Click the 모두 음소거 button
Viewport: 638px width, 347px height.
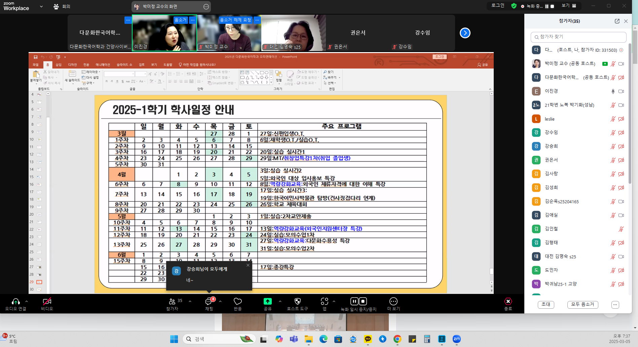[583, 304]
